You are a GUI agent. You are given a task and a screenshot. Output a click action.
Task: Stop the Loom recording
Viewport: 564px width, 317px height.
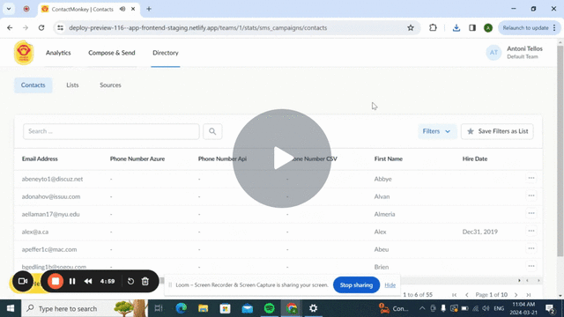pos(56,282)
